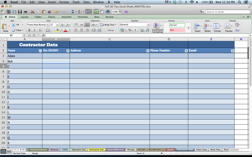Cut the selection with the scissors icon

[32, 12]
